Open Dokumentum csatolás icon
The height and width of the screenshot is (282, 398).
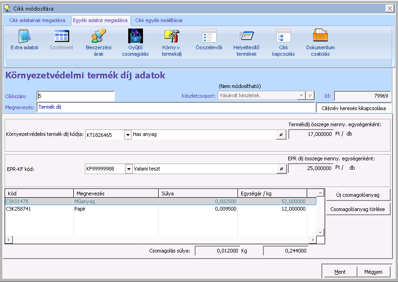[x=321, y=35]
